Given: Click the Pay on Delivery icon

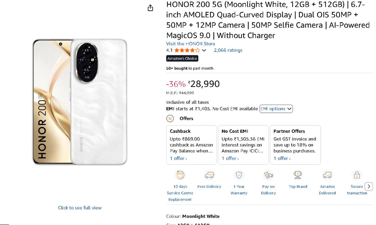Looking at the screenshot, I should [x=269, y=175].
